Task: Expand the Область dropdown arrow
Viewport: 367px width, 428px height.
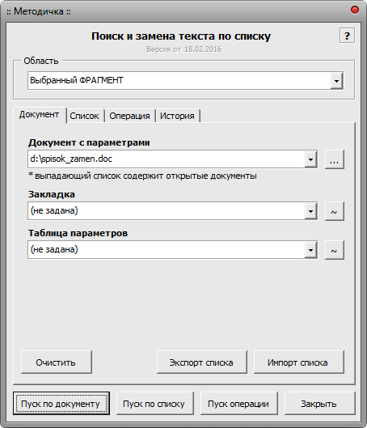Action: pos(337,81)
